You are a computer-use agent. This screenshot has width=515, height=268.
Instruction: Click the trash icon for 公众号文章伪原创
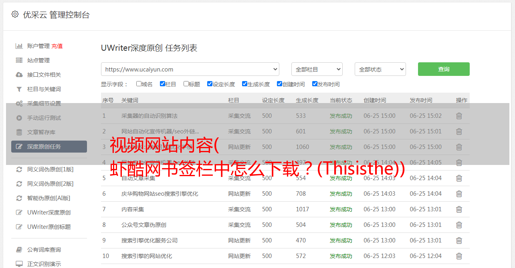[x=459, y=225]
